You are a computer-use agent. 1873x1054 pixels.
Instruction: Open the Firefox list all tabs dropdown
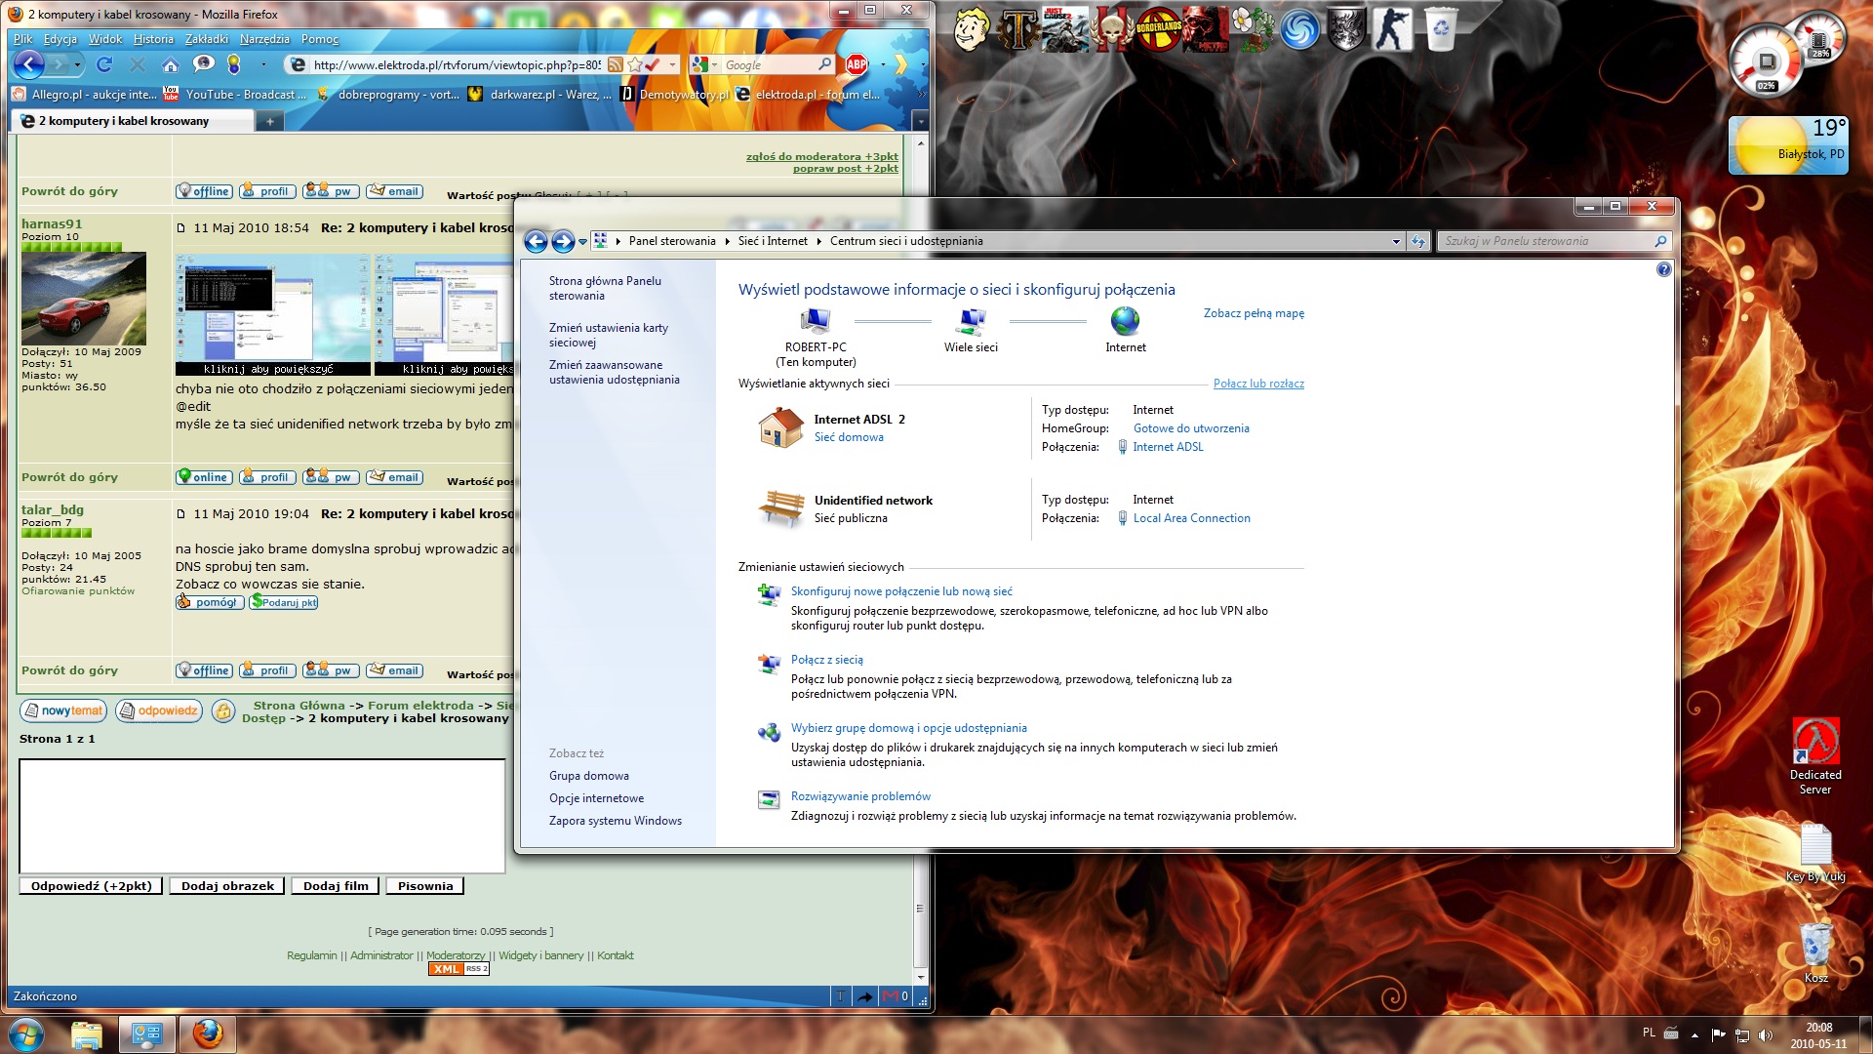[x=919, y=121]
